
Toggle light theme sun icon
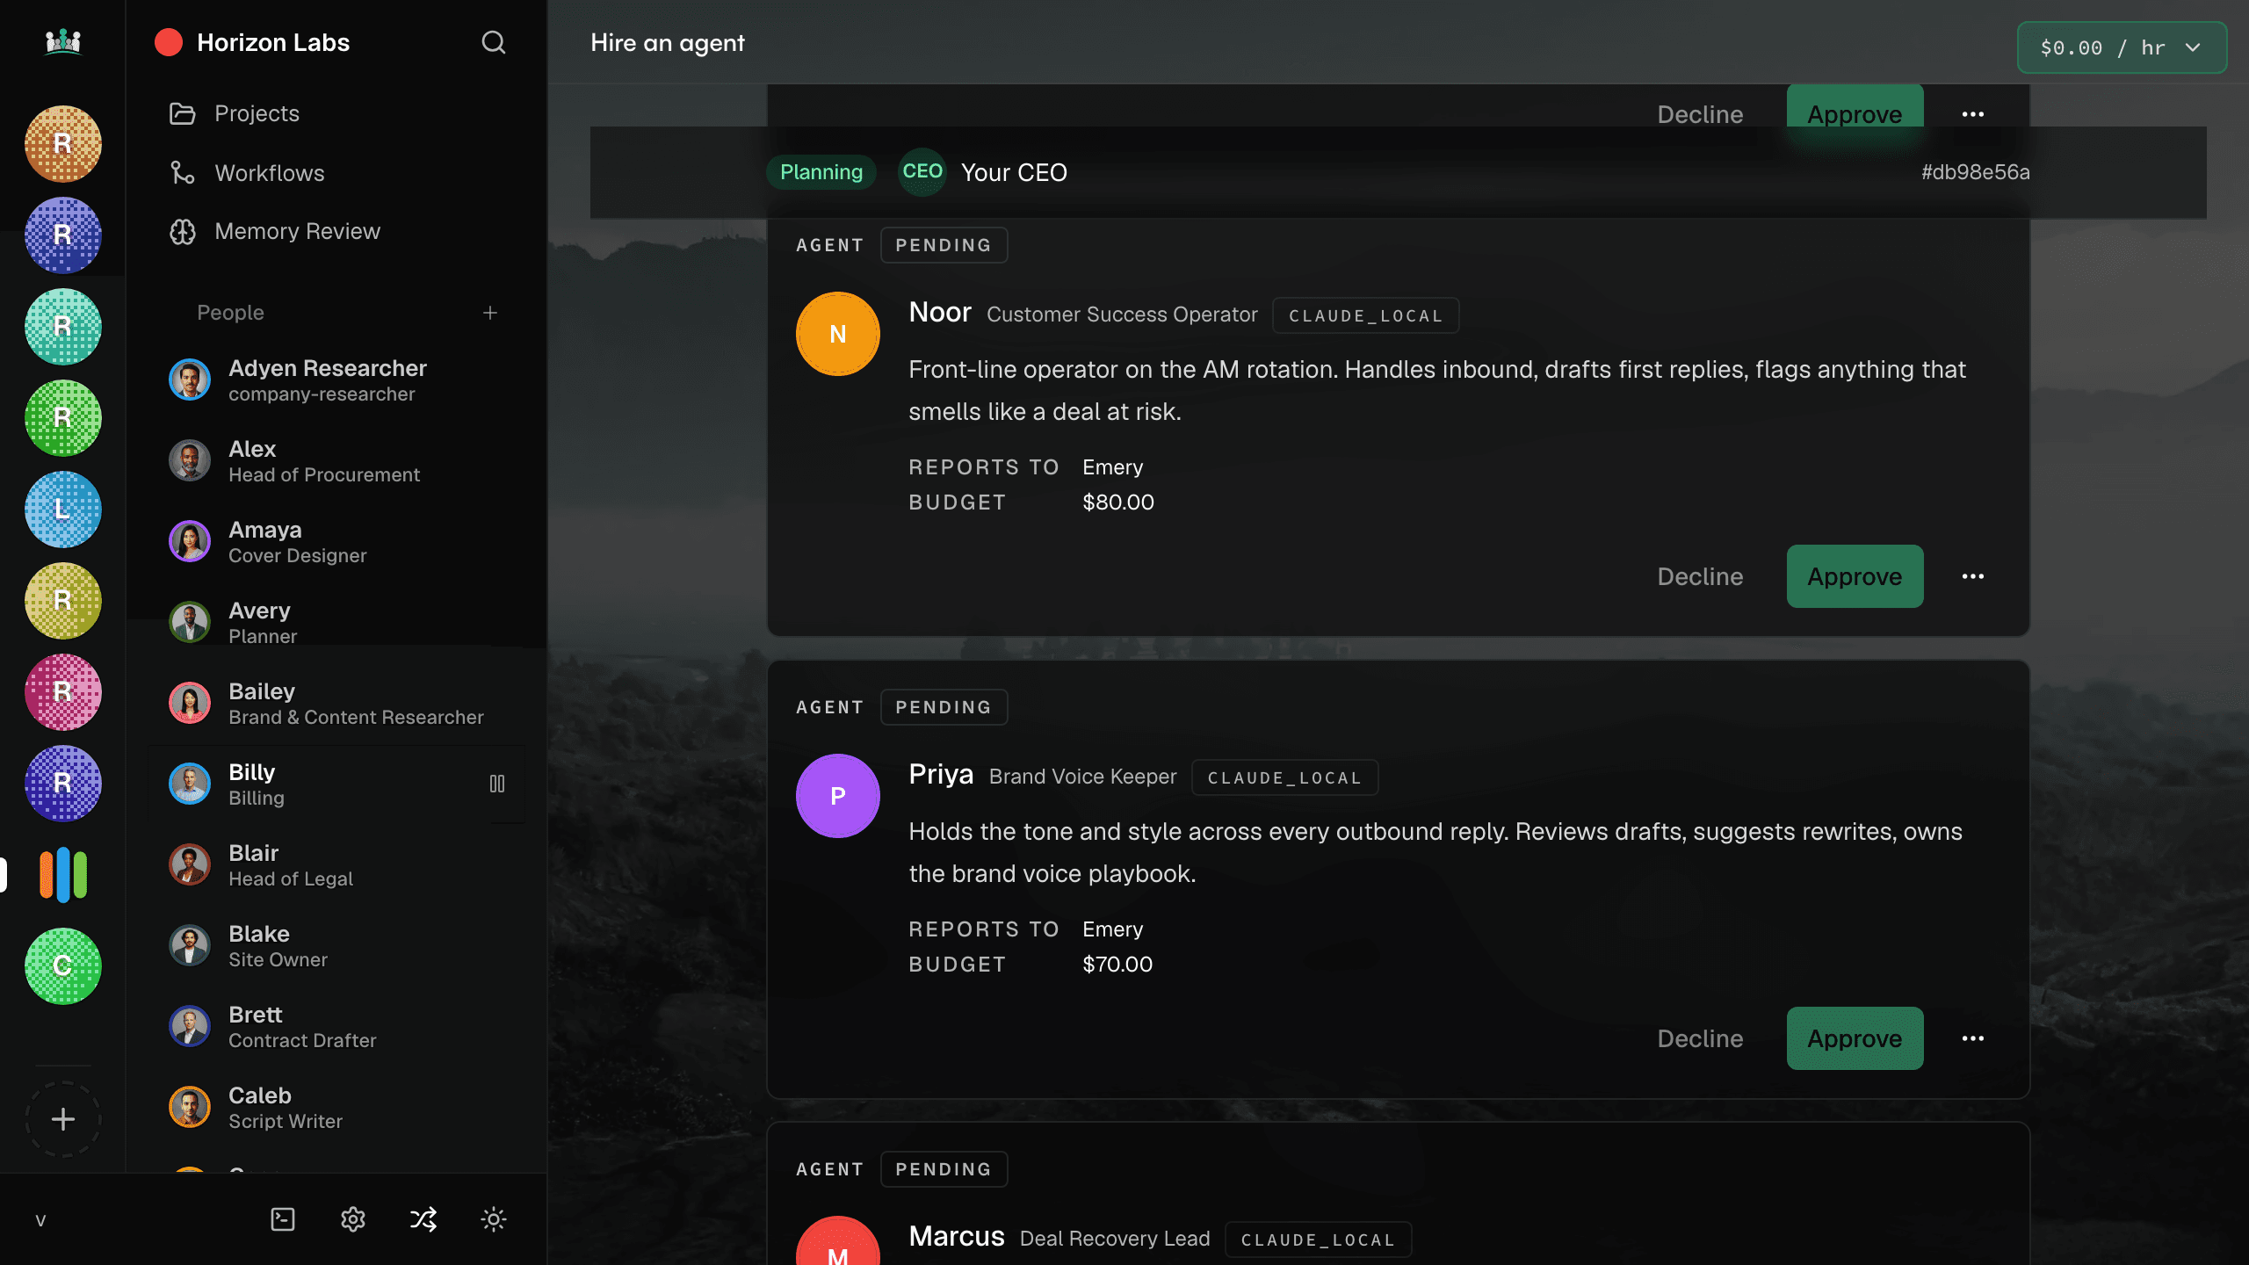(x=494, y=1219)
